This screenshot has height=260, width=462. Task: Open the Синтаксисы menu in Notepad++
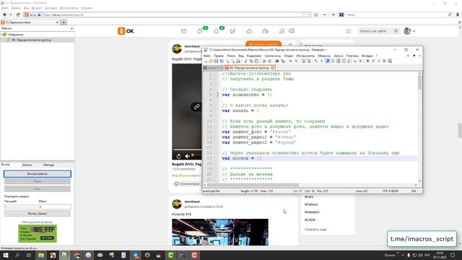pyautogui.click(x=273, y=56)
